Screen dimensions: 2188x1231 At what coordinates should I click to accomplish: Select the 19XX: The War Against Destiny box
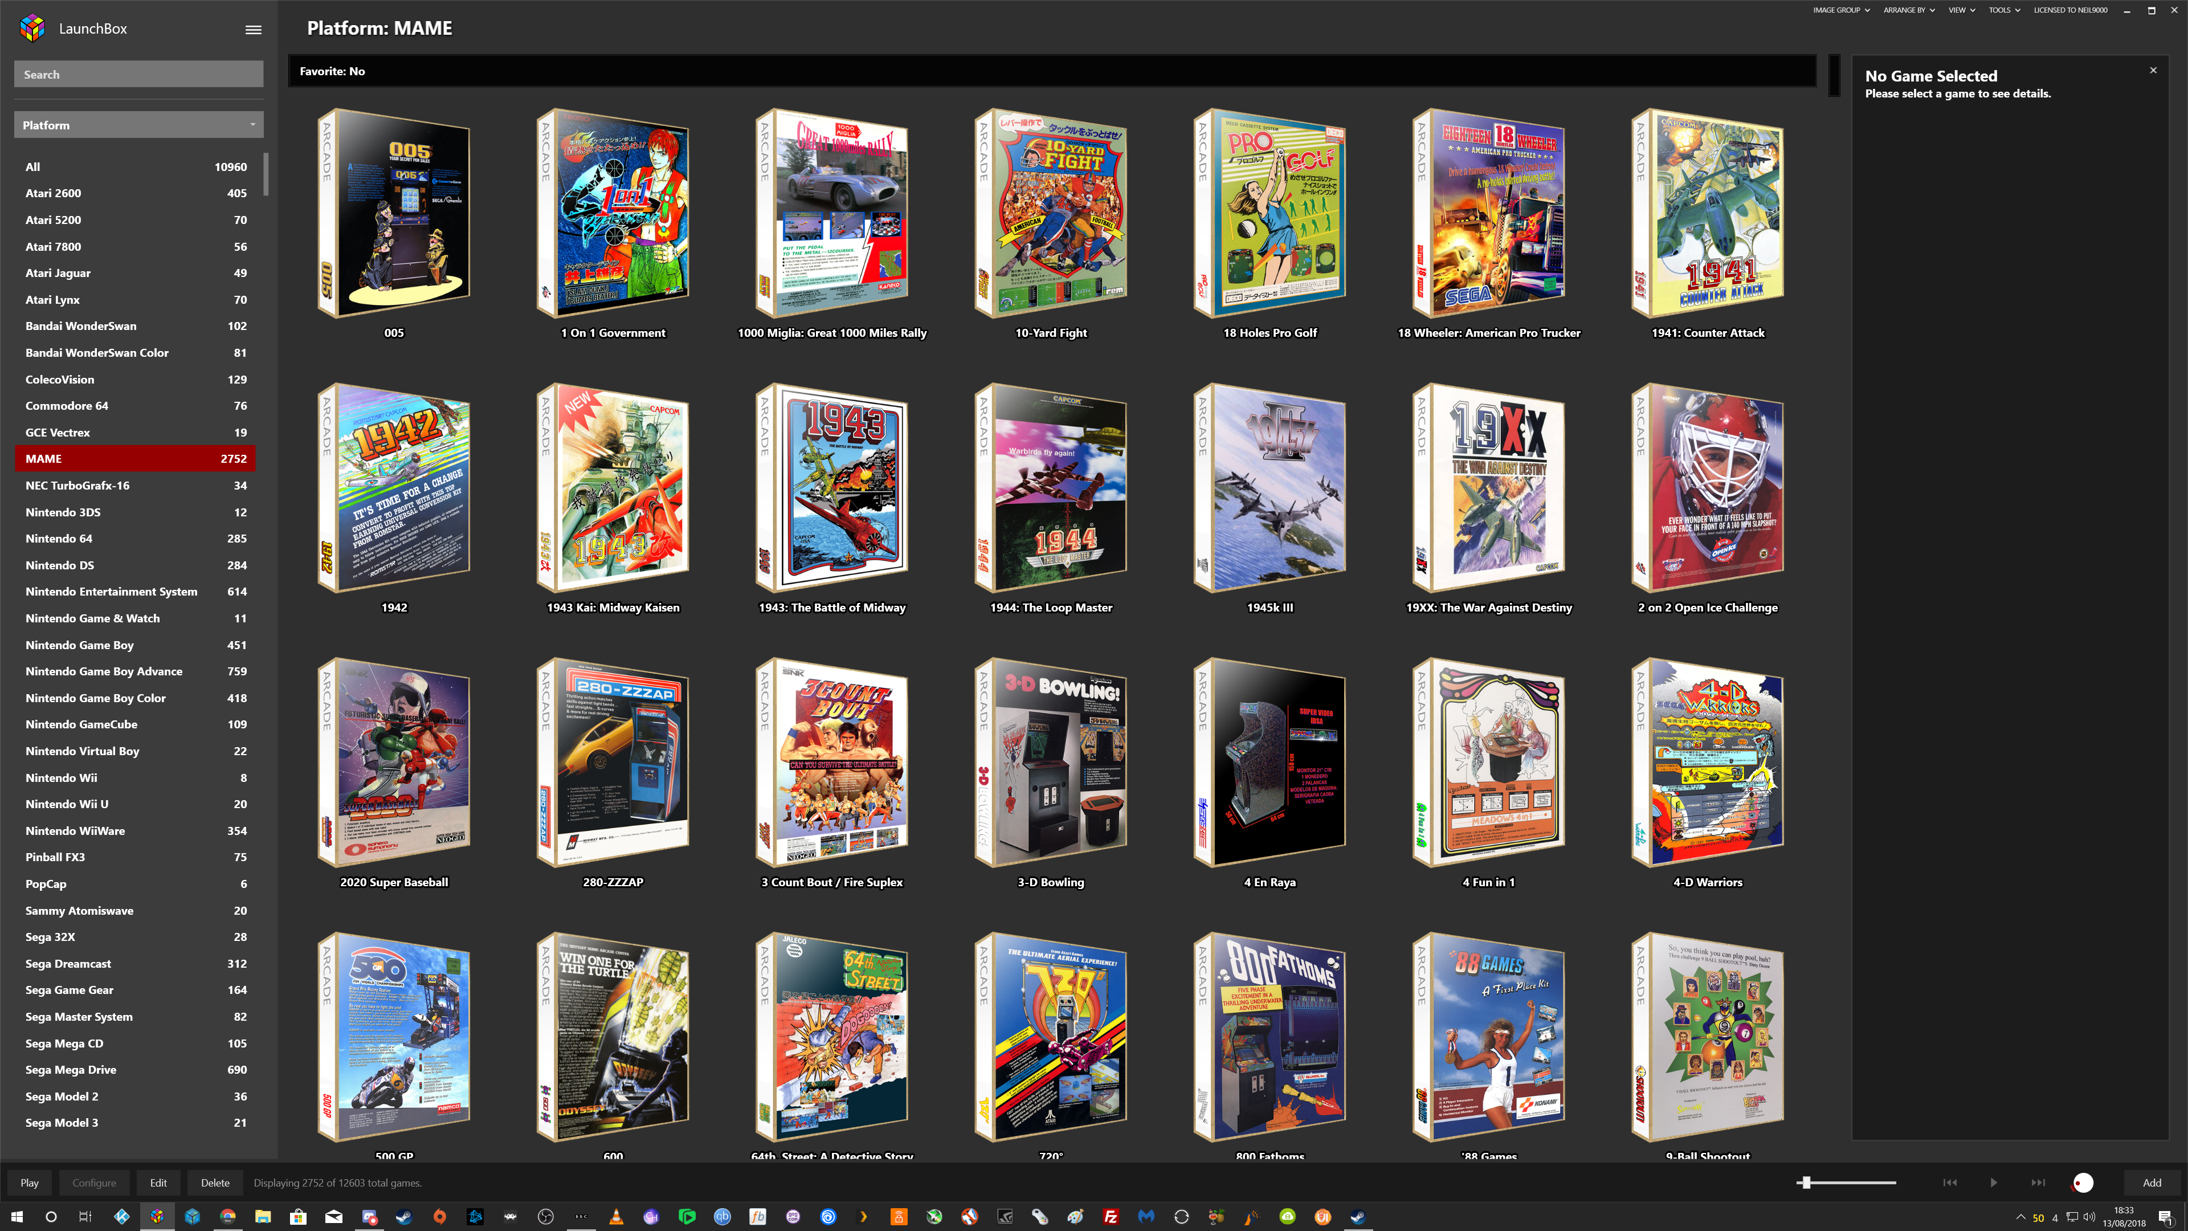coord(1489,487)
